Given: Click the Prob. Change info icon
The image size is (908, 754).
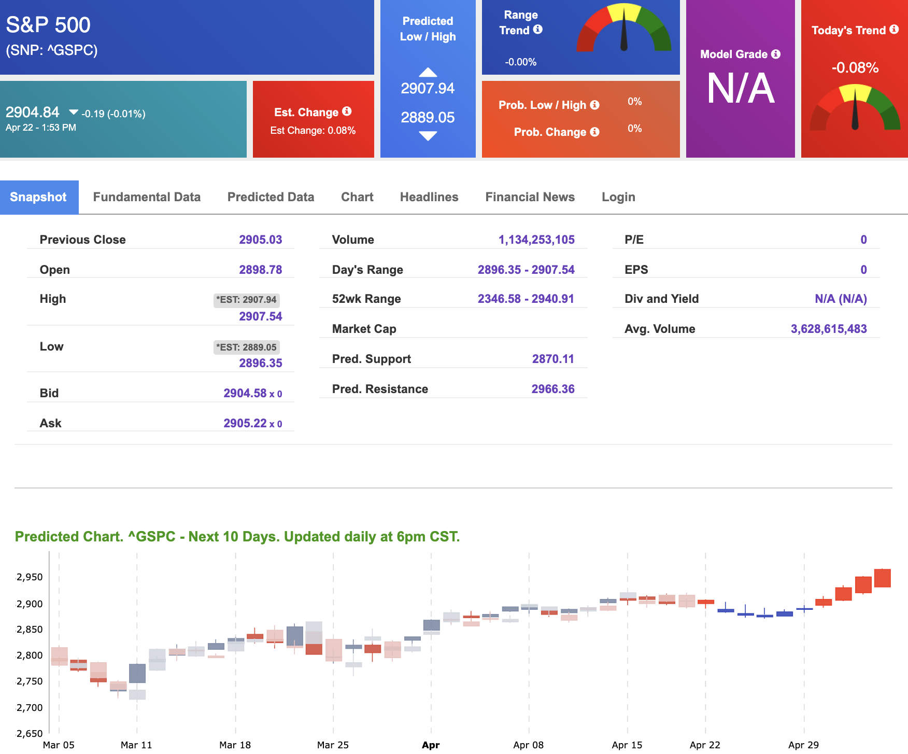Looking at the screenshot, I should point(594,132).
